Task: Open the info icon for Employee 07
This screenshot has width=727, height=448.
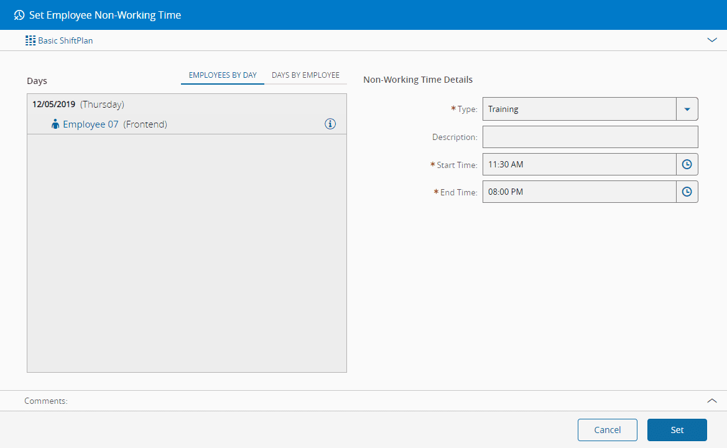Action: (x=330, y=124)
